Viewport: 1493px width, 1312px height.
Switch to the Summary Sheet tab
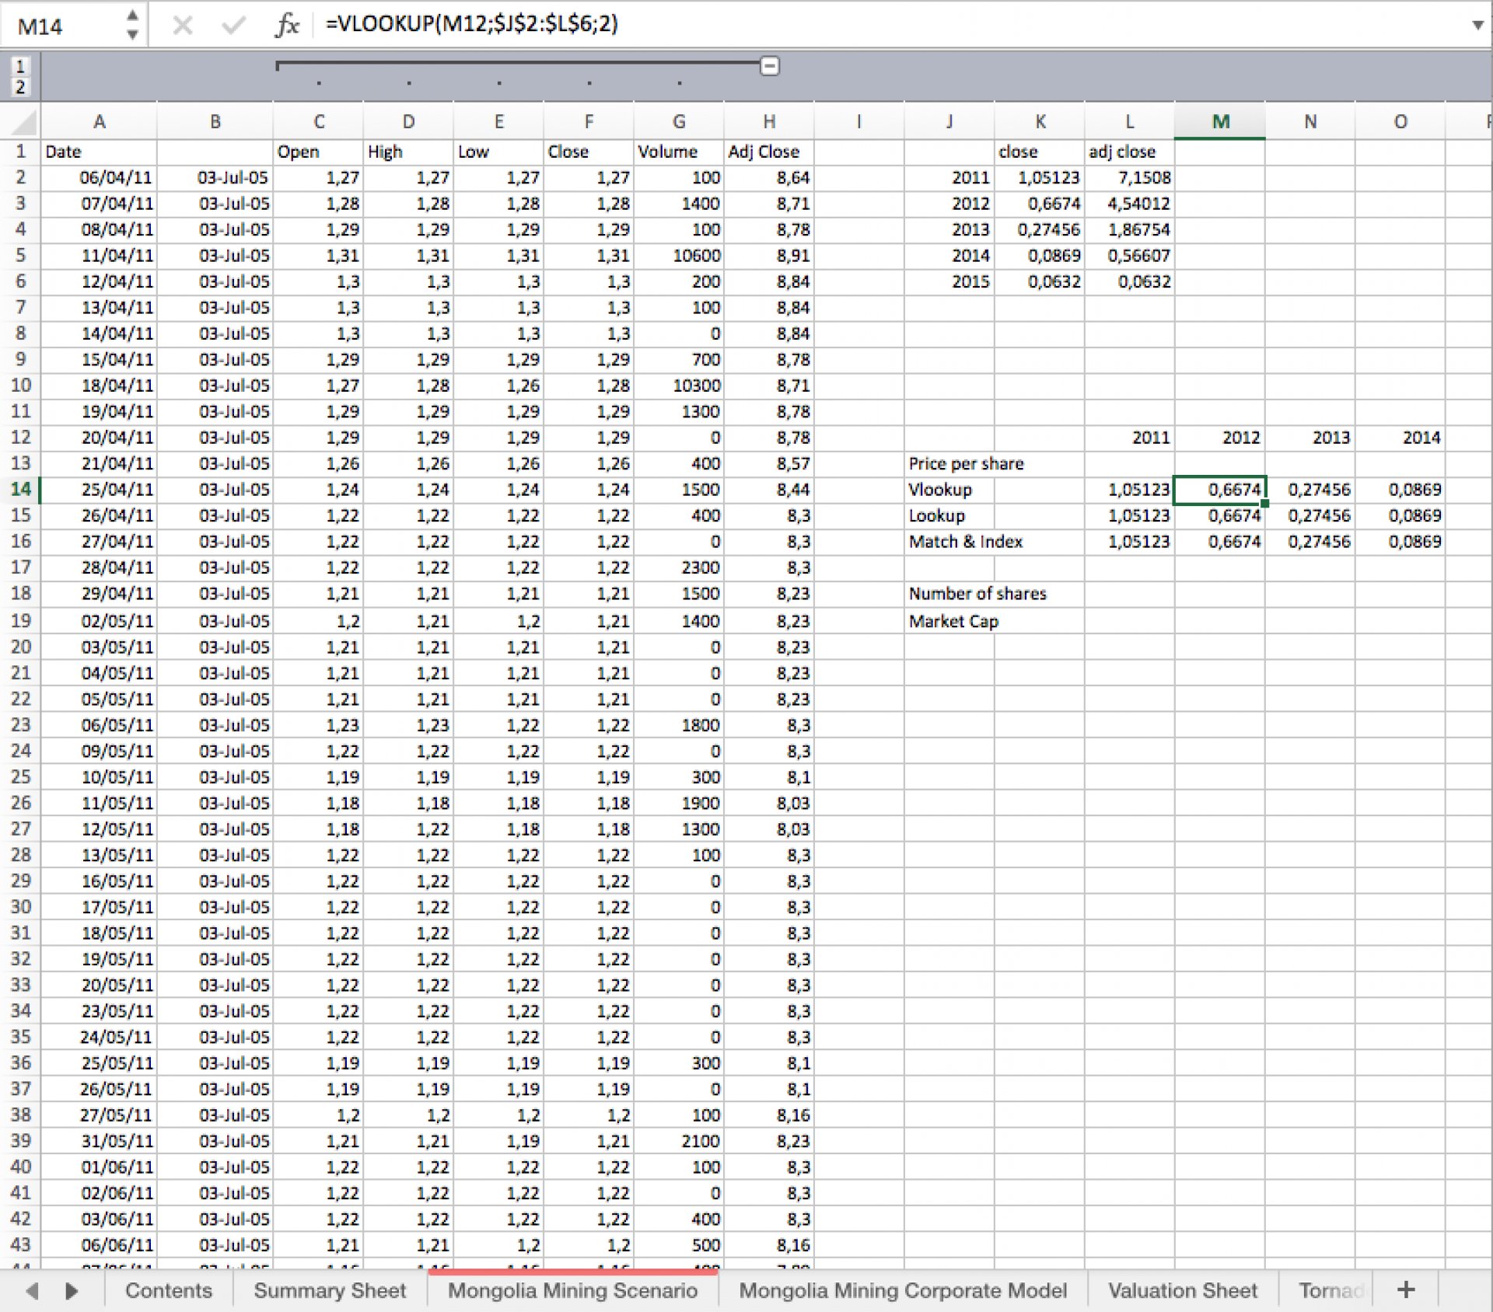pos(330,1290)
